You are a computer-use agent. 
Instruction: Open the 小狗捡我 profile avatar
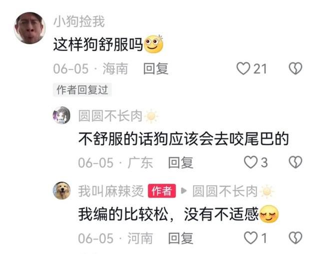click(29, 28)
